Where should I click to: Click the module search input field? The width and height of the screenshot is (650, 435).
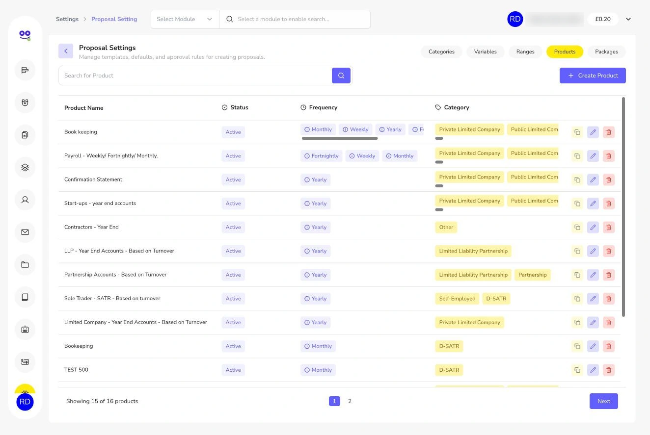click(x=295, y=19)
